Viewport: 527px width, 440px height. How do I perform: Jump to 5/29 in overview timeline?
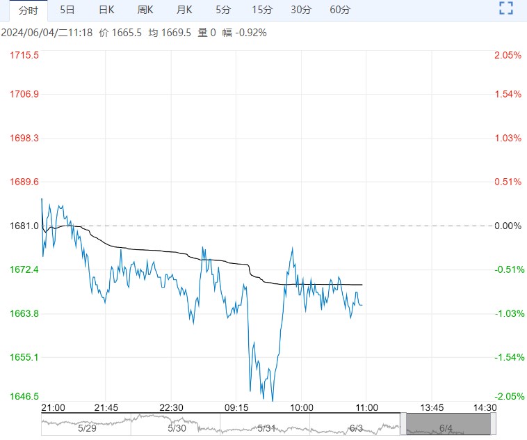pyautogui.click(x=87, y=427)
